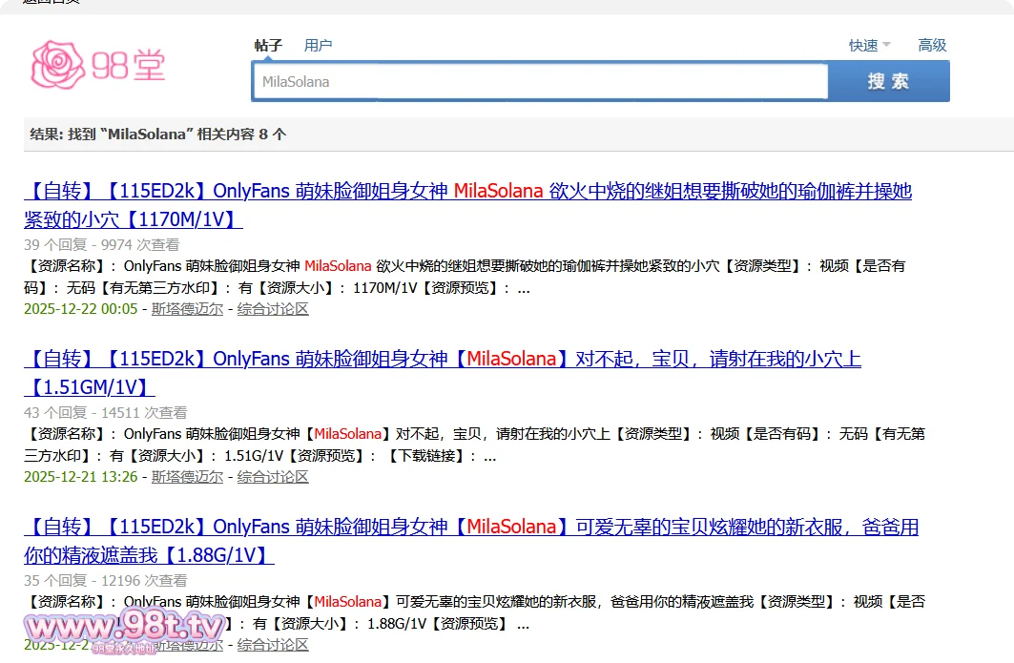Open the result titled with 1.51GM/1V
Viewport: 1014px width, 663px height.
(x=442, y=373)
